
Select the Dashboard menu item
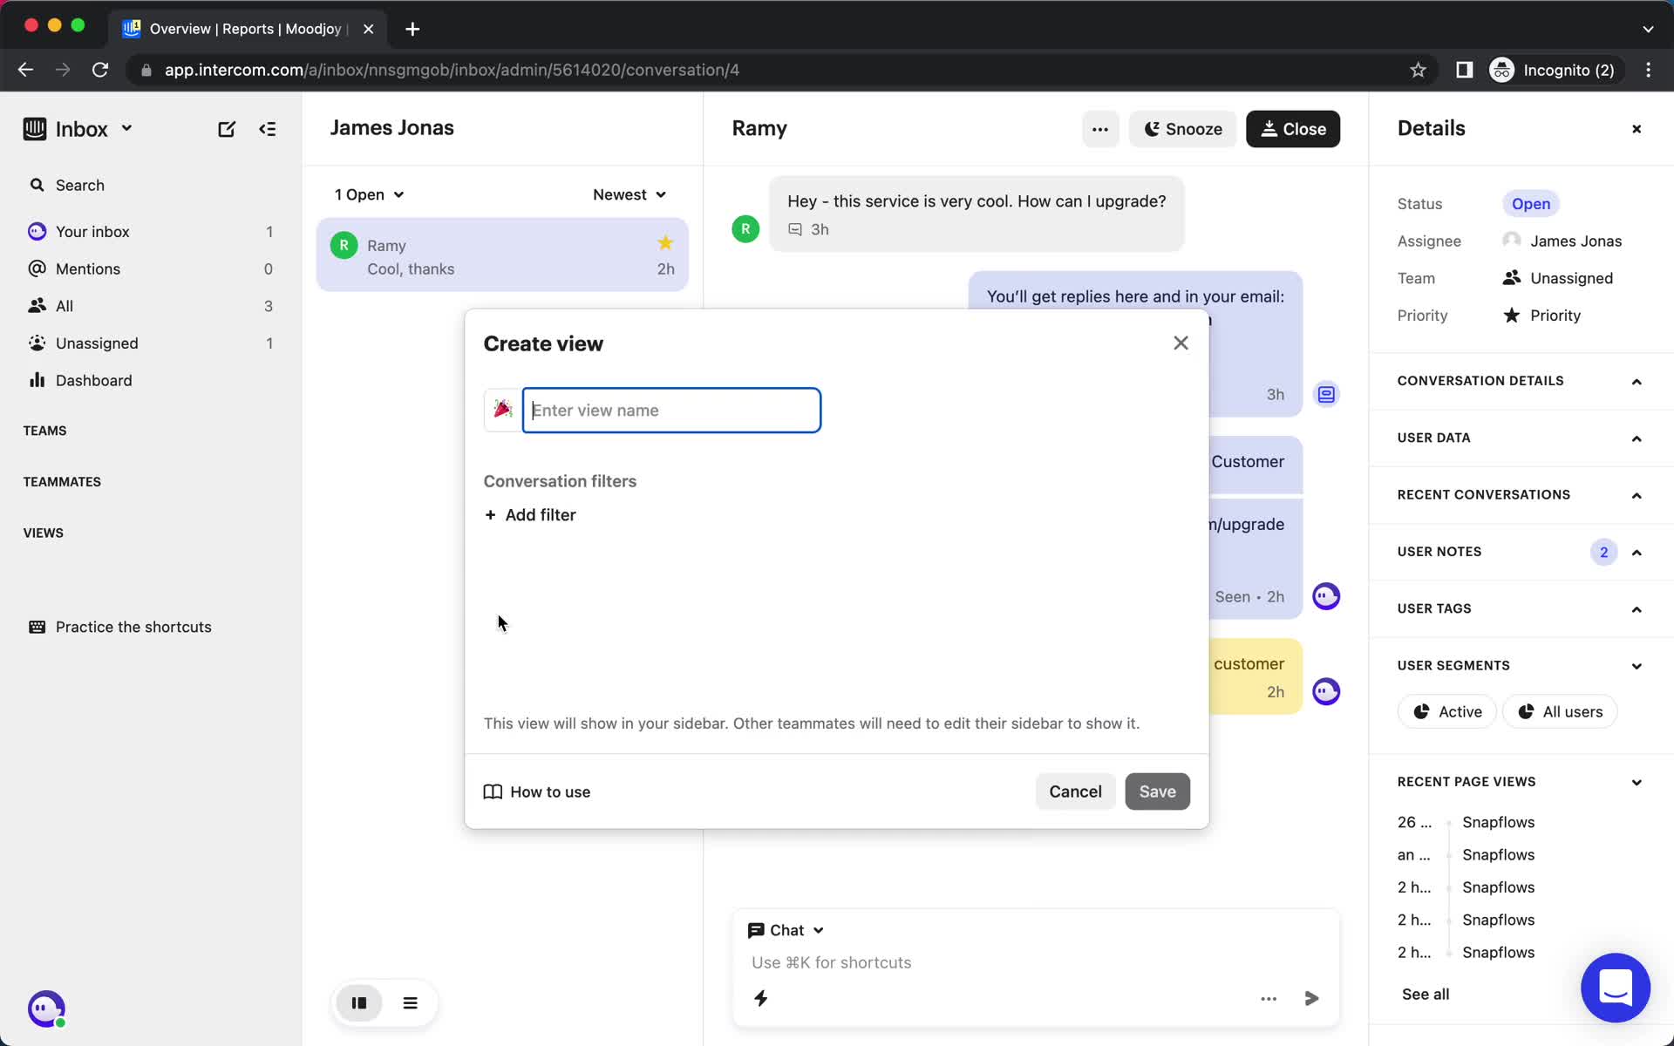click(92, 379)
